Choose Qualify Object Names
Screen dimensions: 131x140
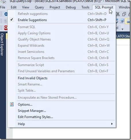62,39
